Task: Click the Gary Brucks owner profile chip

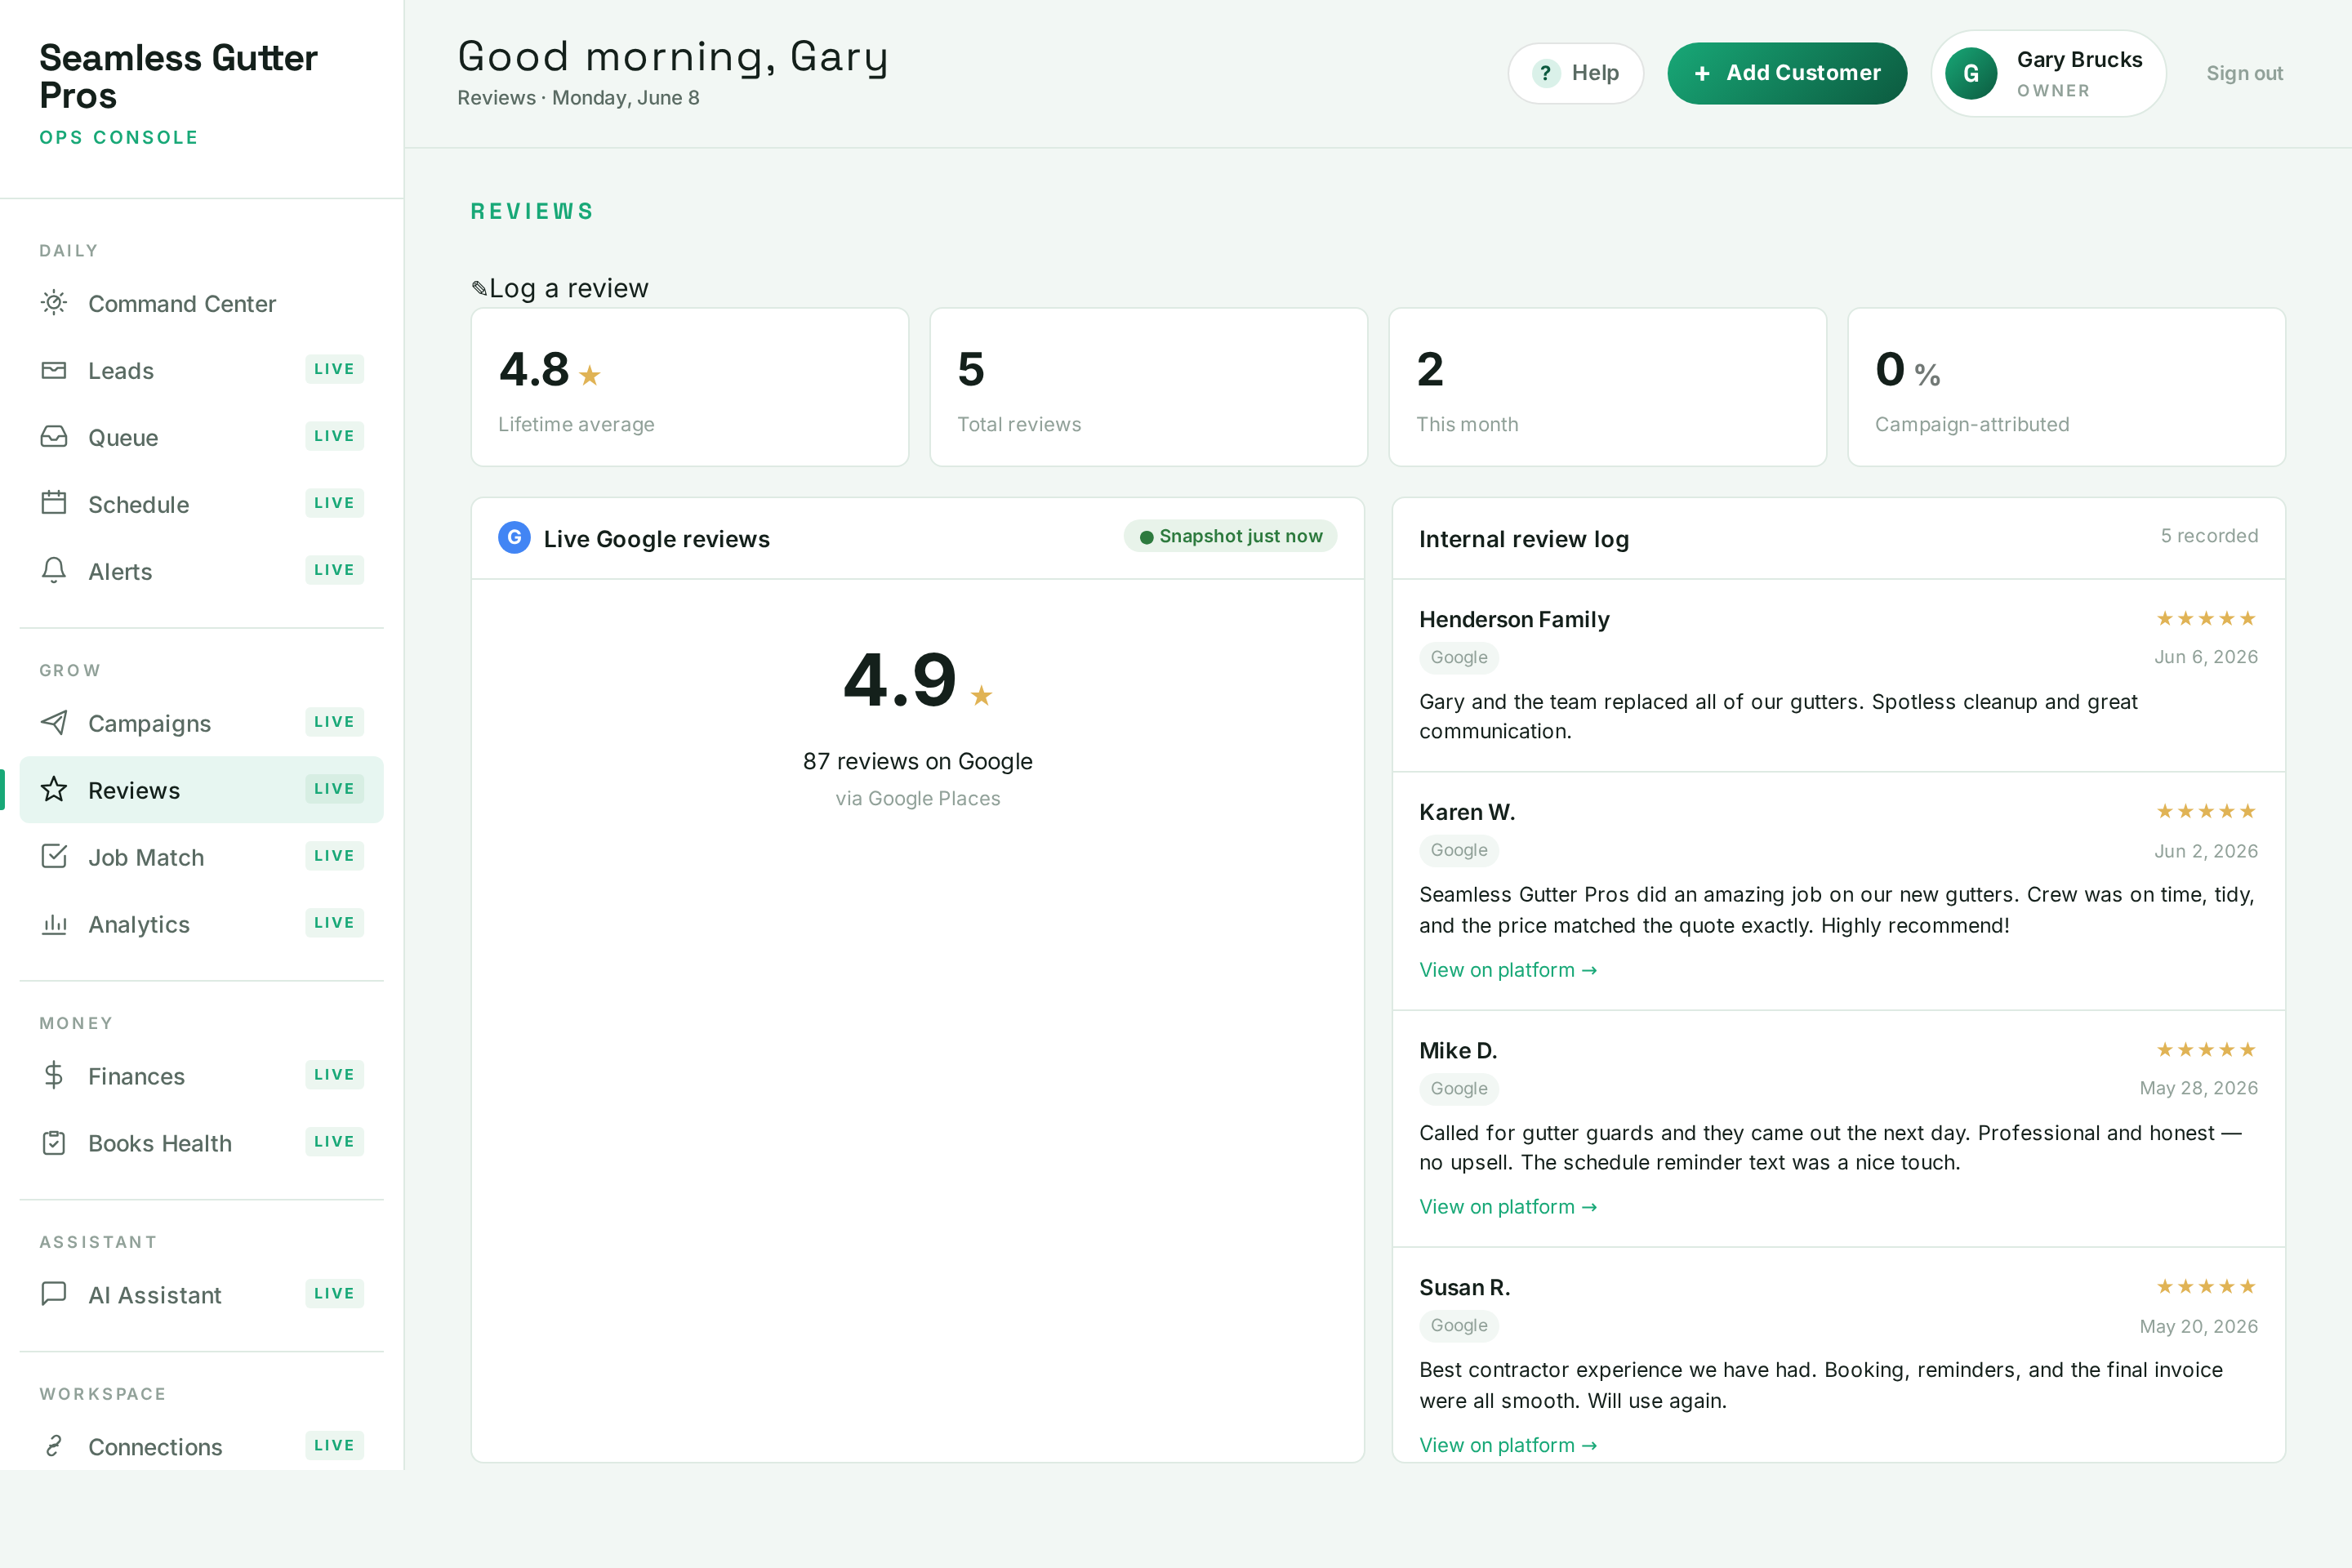Action: coord(2048,73)
